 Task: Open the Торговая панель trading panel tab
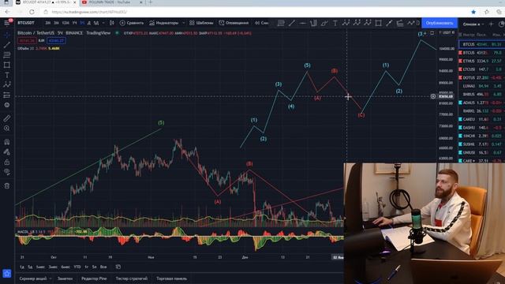point(171,278)
